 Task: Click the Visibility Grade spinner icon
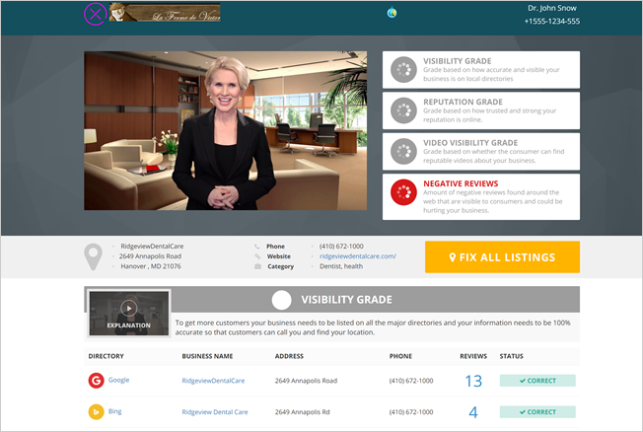tap(402, 69)
